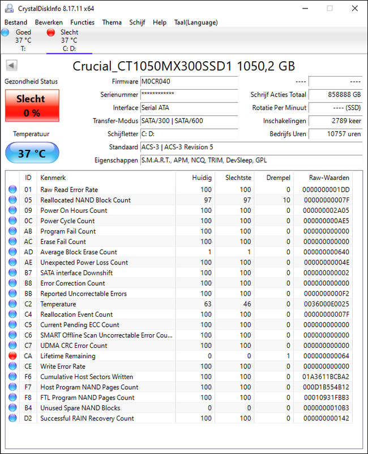
Task: Click status icon for FTL Program NAND Pages Count
Action: (x=12, y=398)
